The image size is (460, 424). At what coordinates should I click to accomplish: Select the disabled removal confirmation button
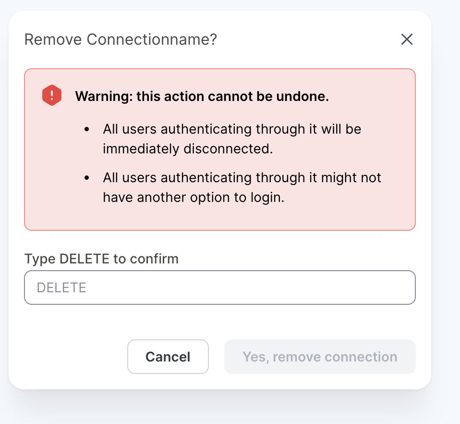[x=320, y=357]
